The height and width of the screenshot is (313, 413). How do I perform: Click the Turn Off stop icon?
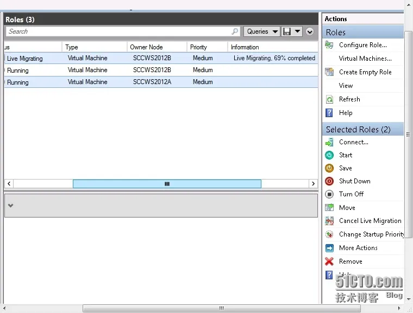(x=329, y=194)
